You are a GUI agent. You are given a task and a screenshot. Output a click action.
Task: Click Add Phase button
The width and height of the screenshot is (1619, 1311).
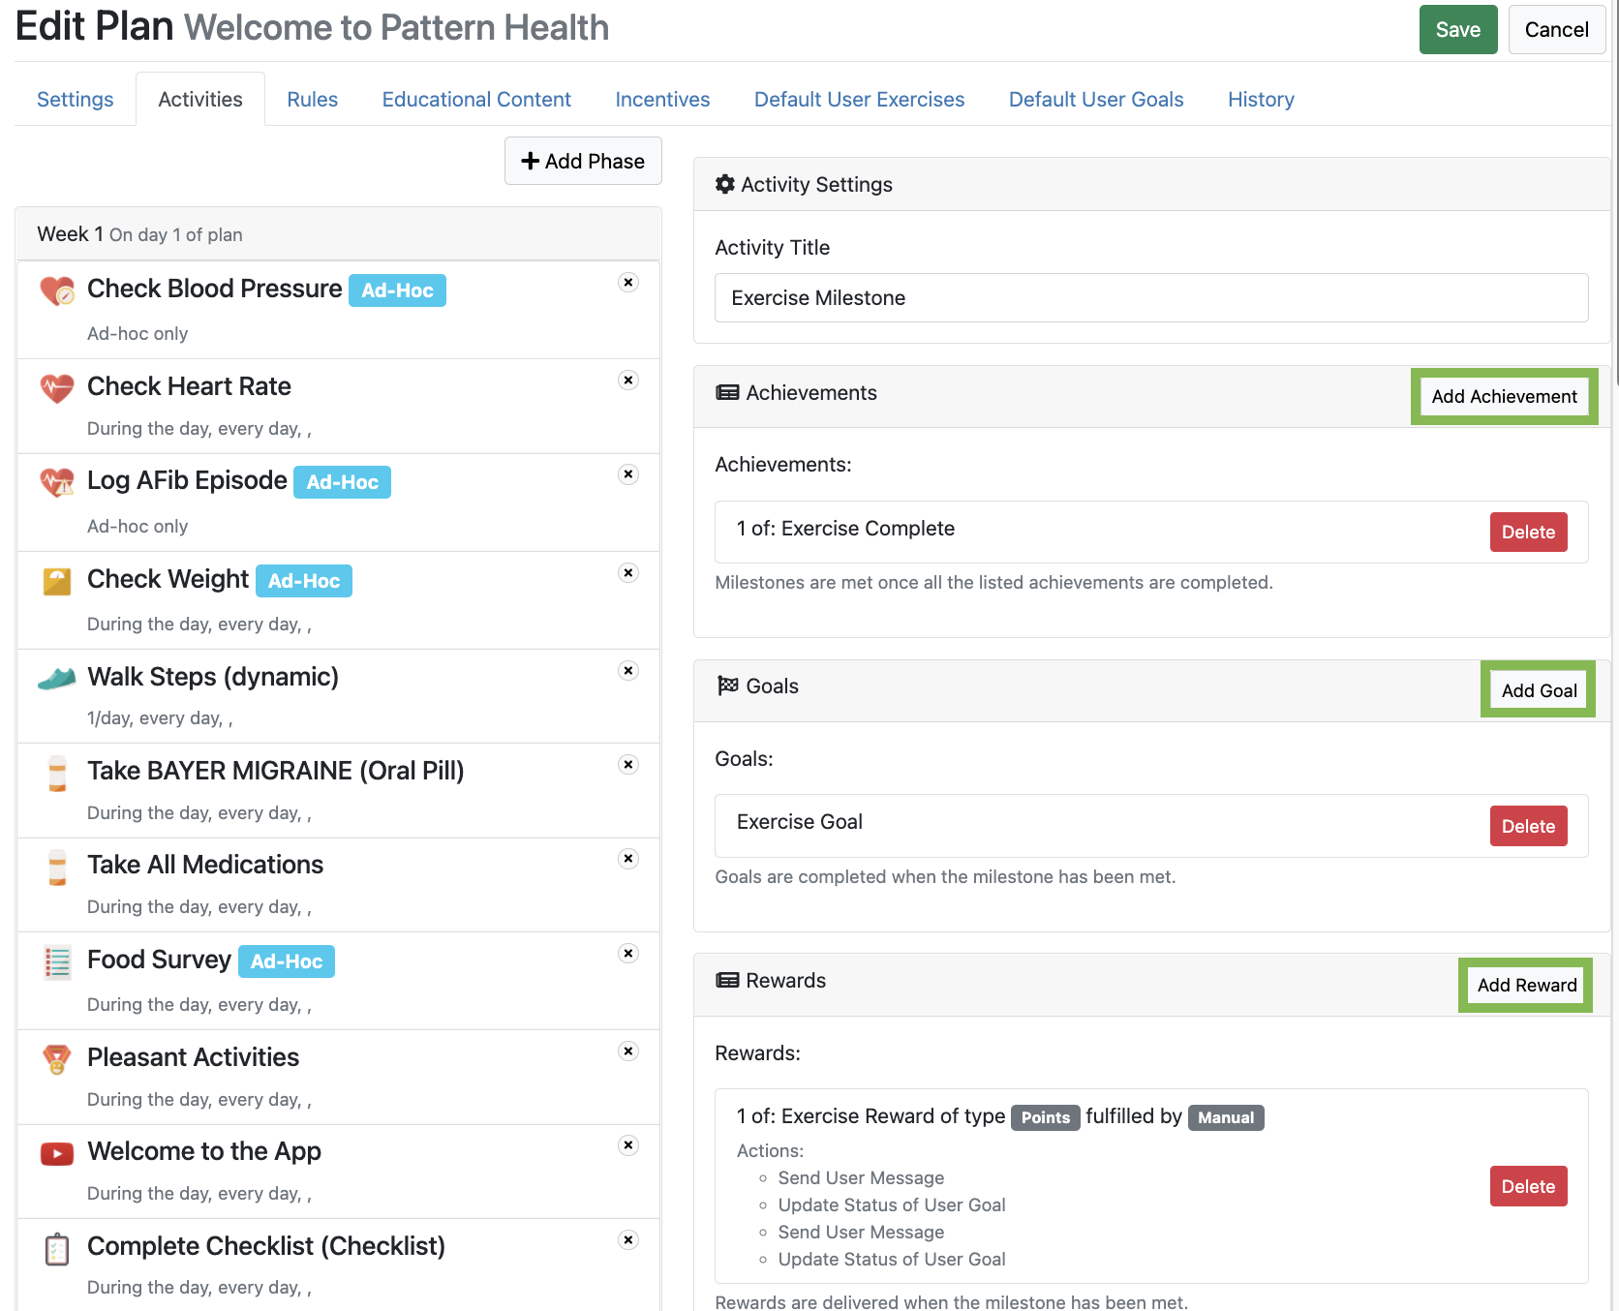583,161
